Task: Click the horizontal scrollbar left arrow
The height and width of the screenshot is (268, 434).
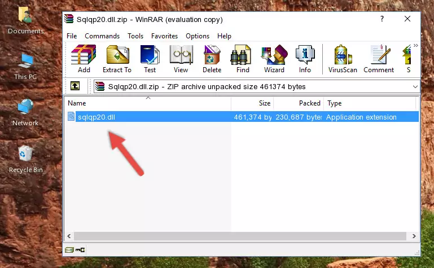Action: click(x=69, y=236)
